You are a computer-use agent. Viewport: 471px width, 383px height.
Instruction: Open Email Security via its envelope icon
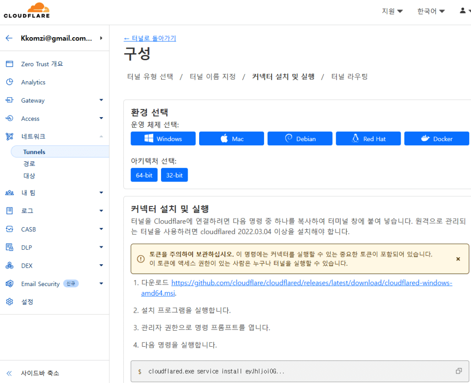tap(10, 283)
